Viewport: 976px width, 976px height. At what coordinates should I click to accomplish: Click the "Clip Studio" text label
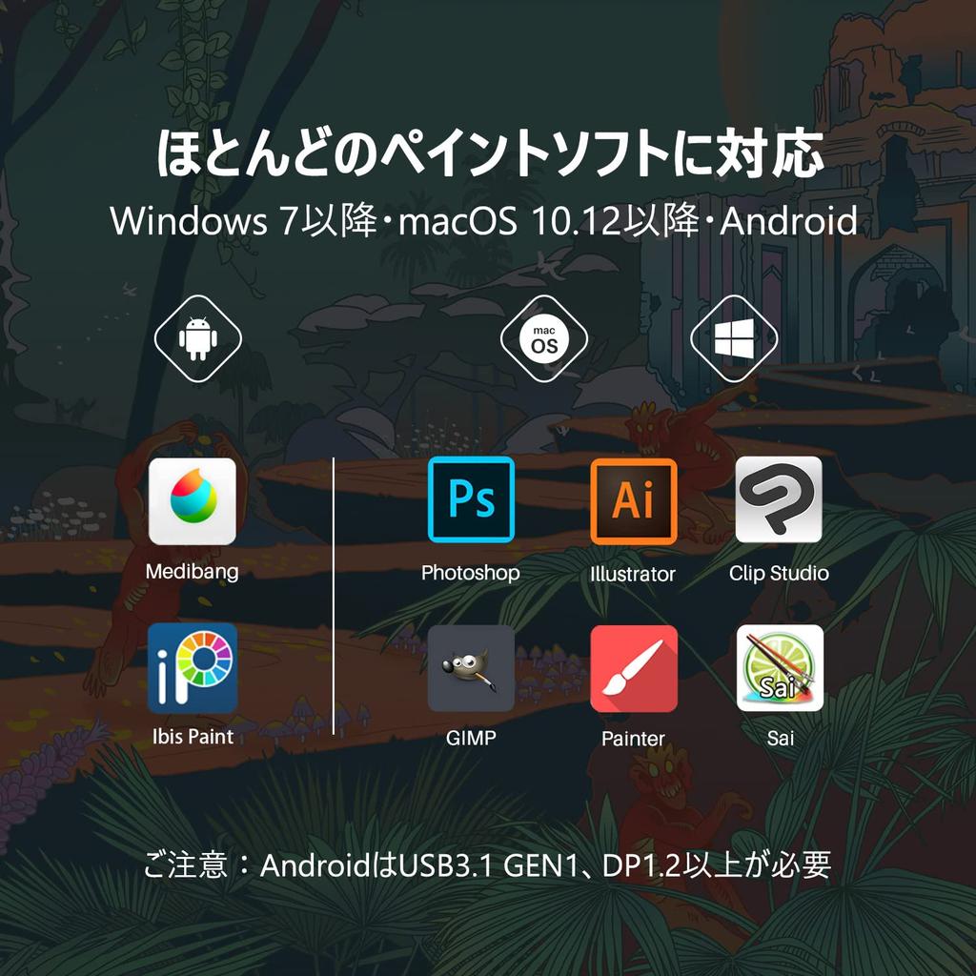[779, 573]
